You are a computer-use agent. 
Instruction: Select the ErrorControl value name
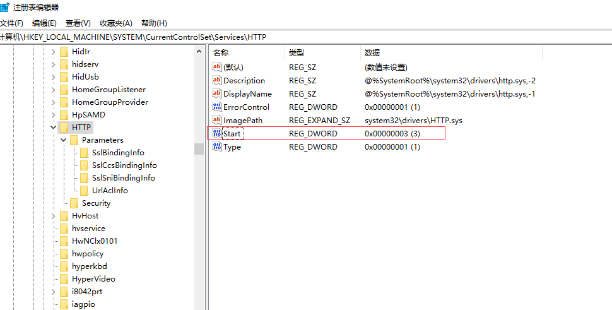[x=246, y=107]
